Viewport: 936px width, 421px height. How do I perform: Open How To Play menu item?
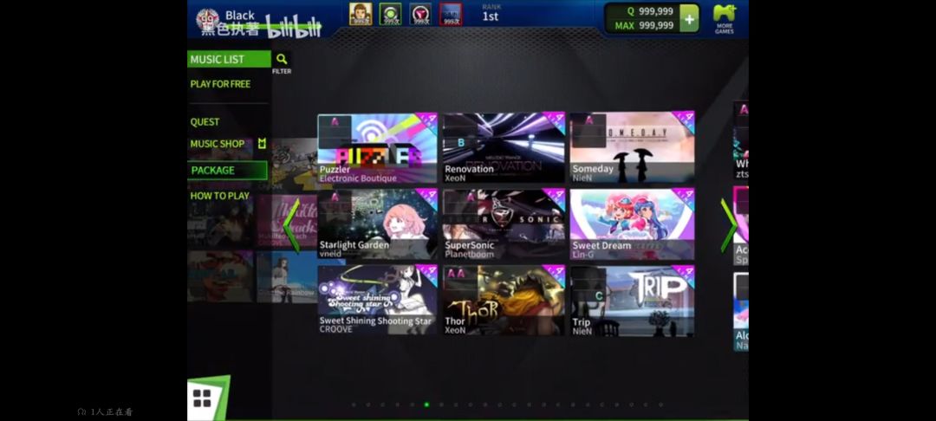219,196
